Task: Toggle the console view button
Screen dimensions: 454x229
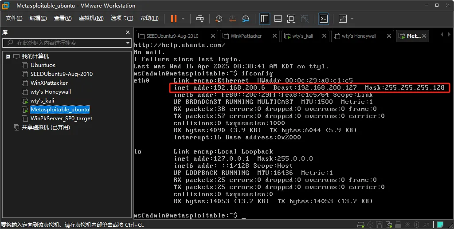Action: 324,19
